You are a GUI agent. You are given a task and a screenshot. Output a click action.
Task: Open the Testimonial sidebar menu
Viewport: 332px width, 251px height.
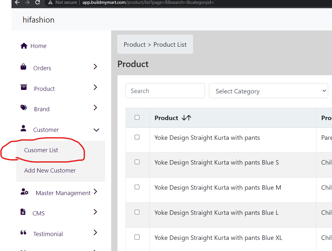(48, 234)
